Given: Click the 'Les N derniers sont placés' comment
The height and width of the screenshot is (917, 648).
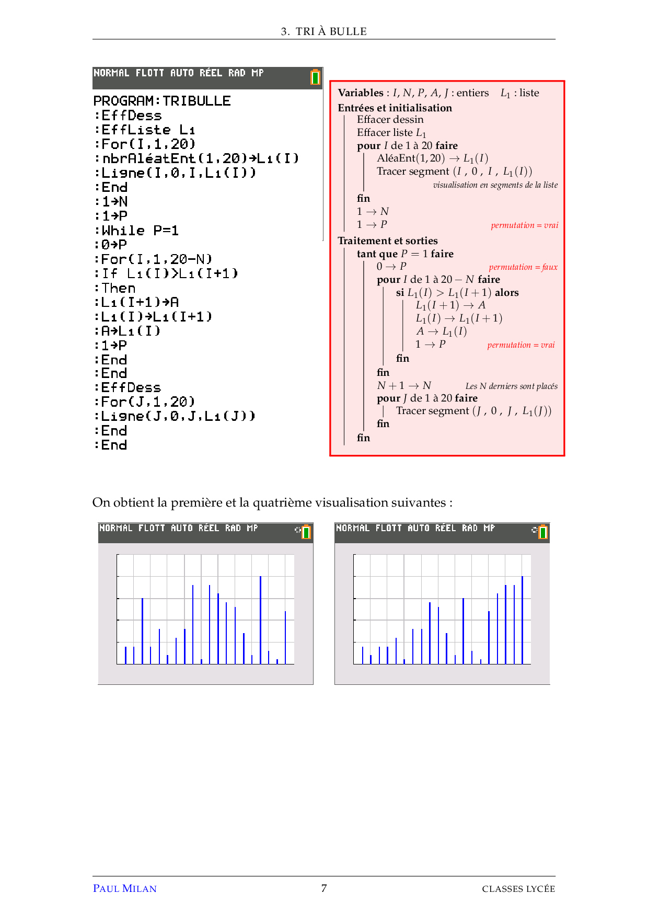Looking at the screenshot, I should click(x=511, y=386).
